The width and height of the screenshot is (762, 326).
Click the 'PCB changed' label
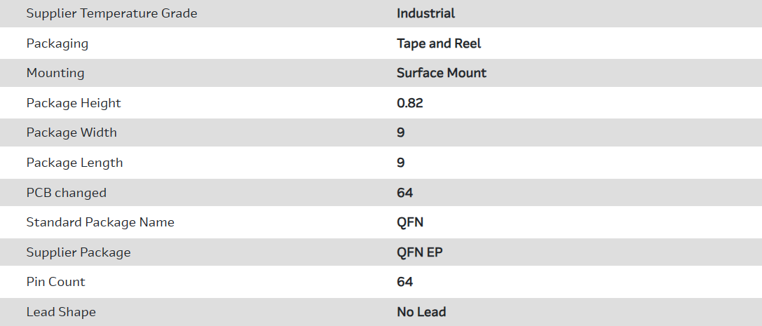pyautogui.click(x=67, y=193)
